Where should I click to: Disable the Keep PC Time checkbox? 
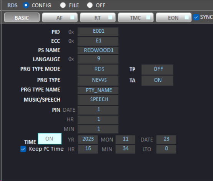[x=23, y=149]
